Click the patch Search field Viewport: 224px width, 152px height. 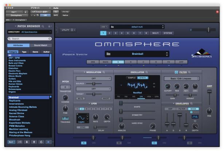coord(30,38)
